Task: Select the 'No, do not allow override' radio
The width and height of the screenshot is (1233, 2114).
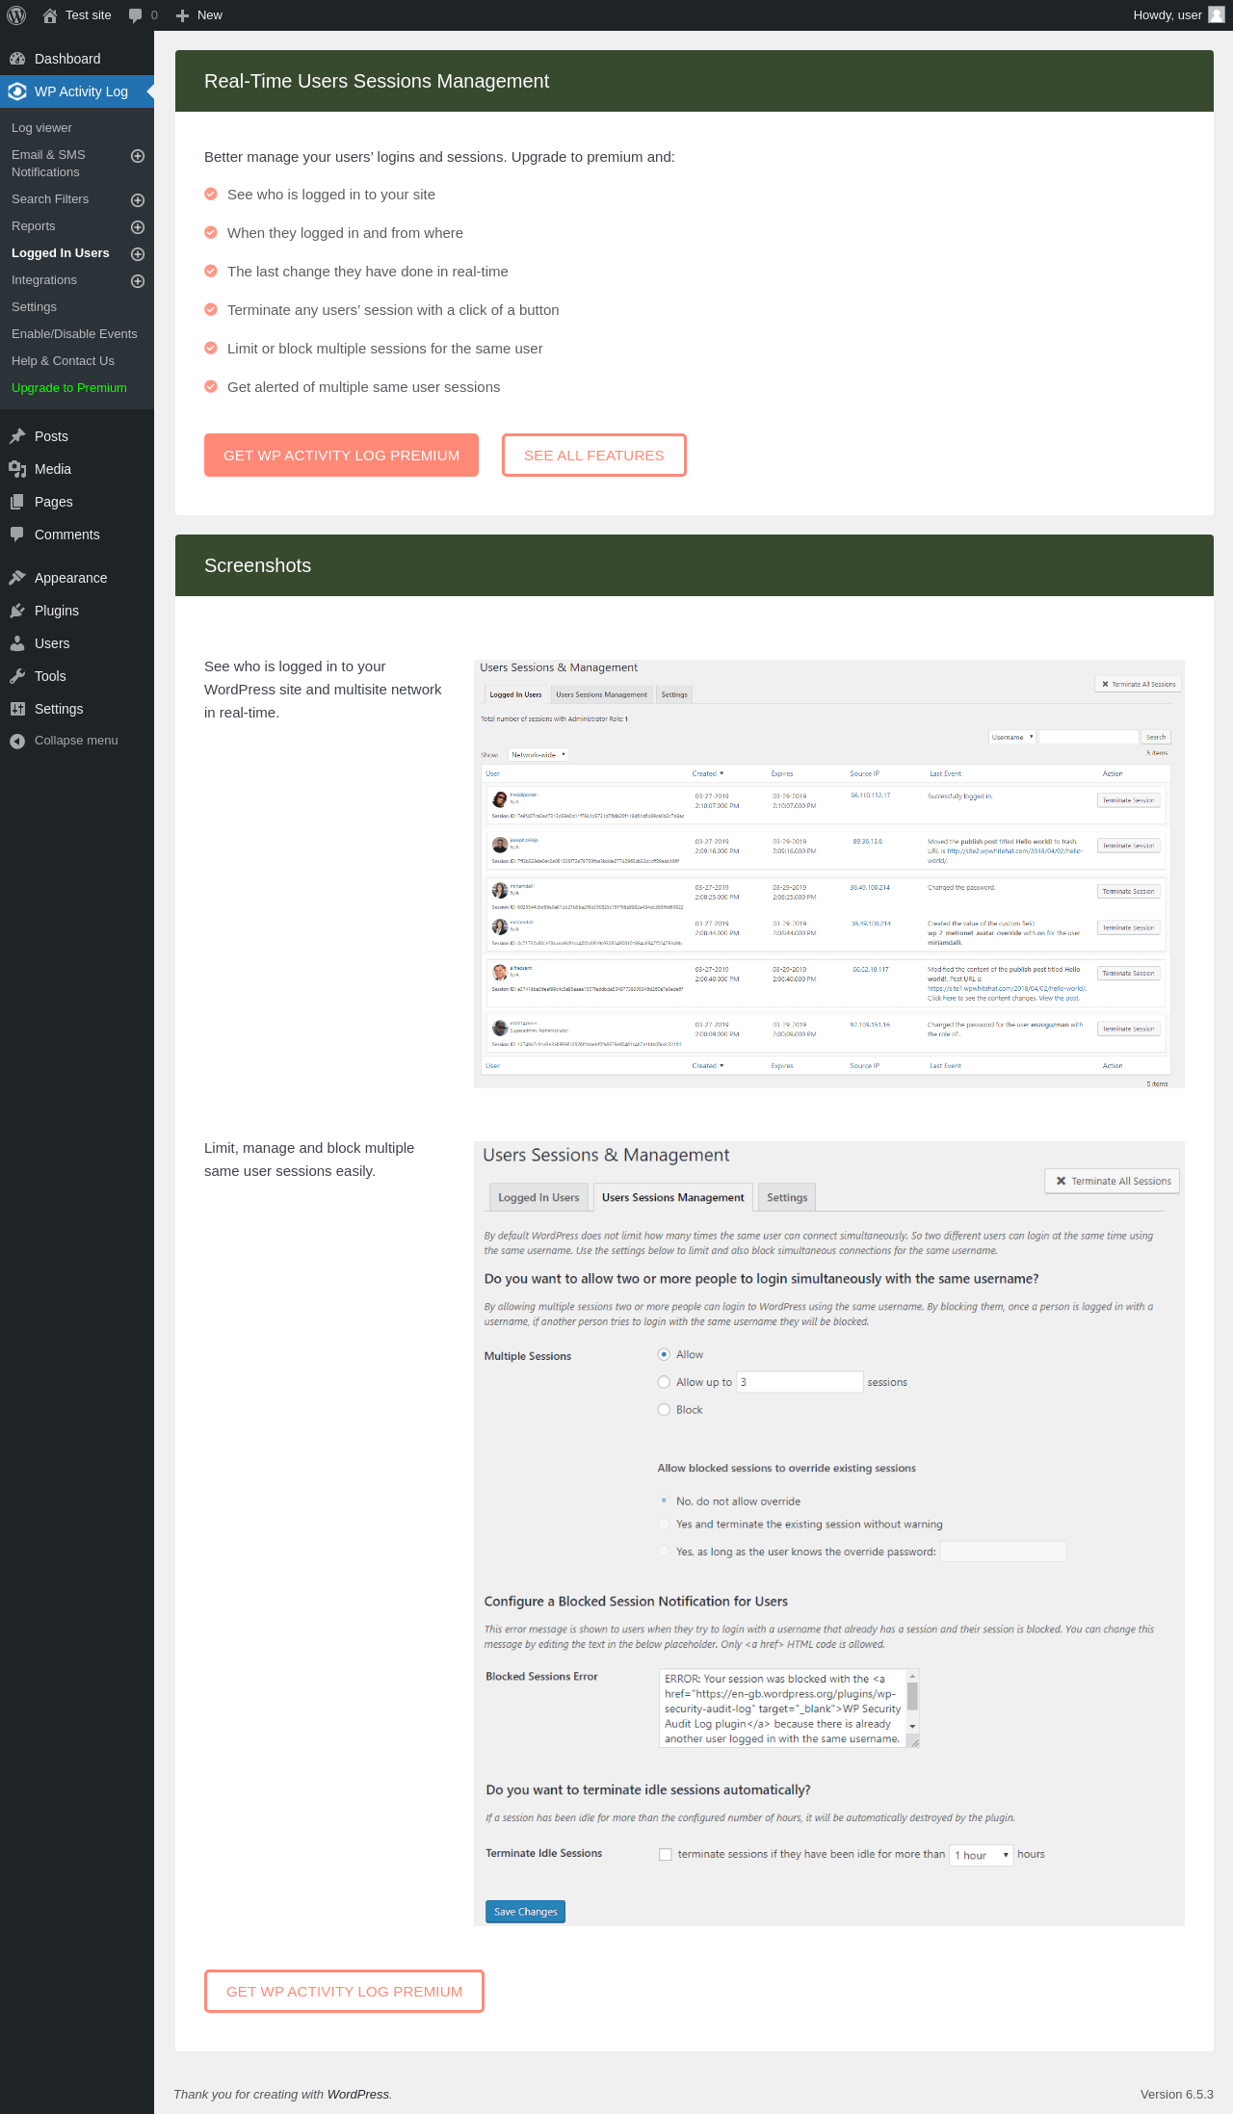Action: coord(664,1501)
